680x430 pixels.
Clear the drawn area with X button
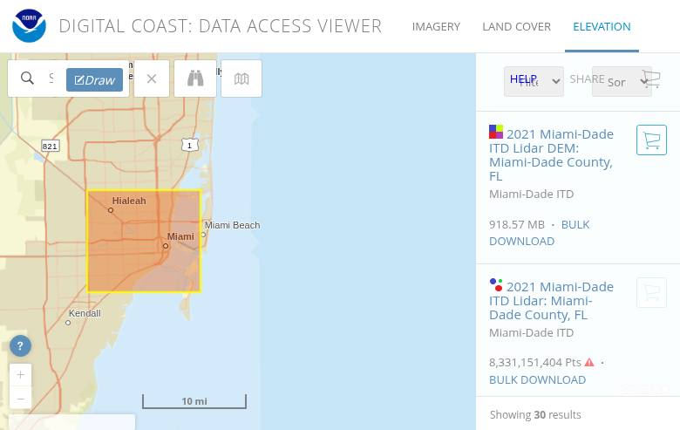click(152, 78)
